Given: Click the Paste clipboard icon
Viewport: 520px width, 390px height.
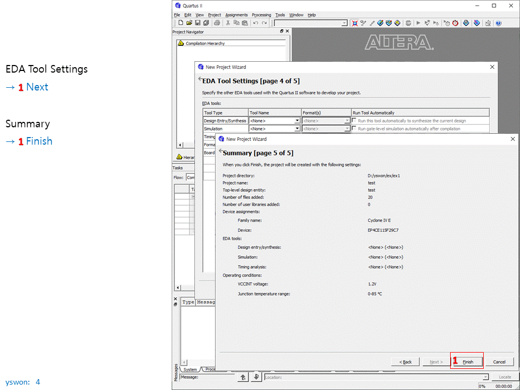Looking at the screenshot, I should tap(245, 23).
